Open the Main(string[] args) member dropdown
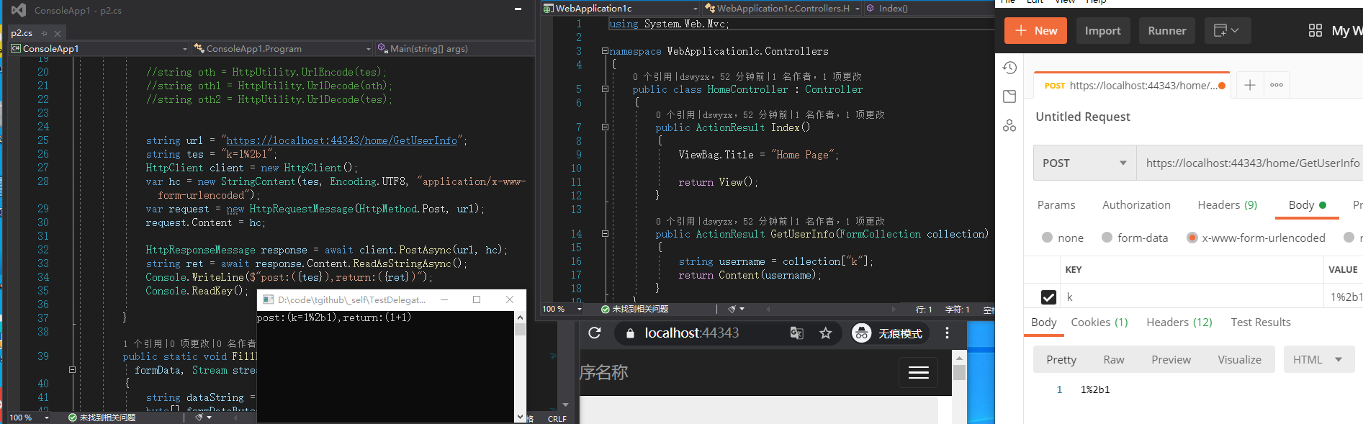The width and height of the screenshot is (1363, 424). 454,49
